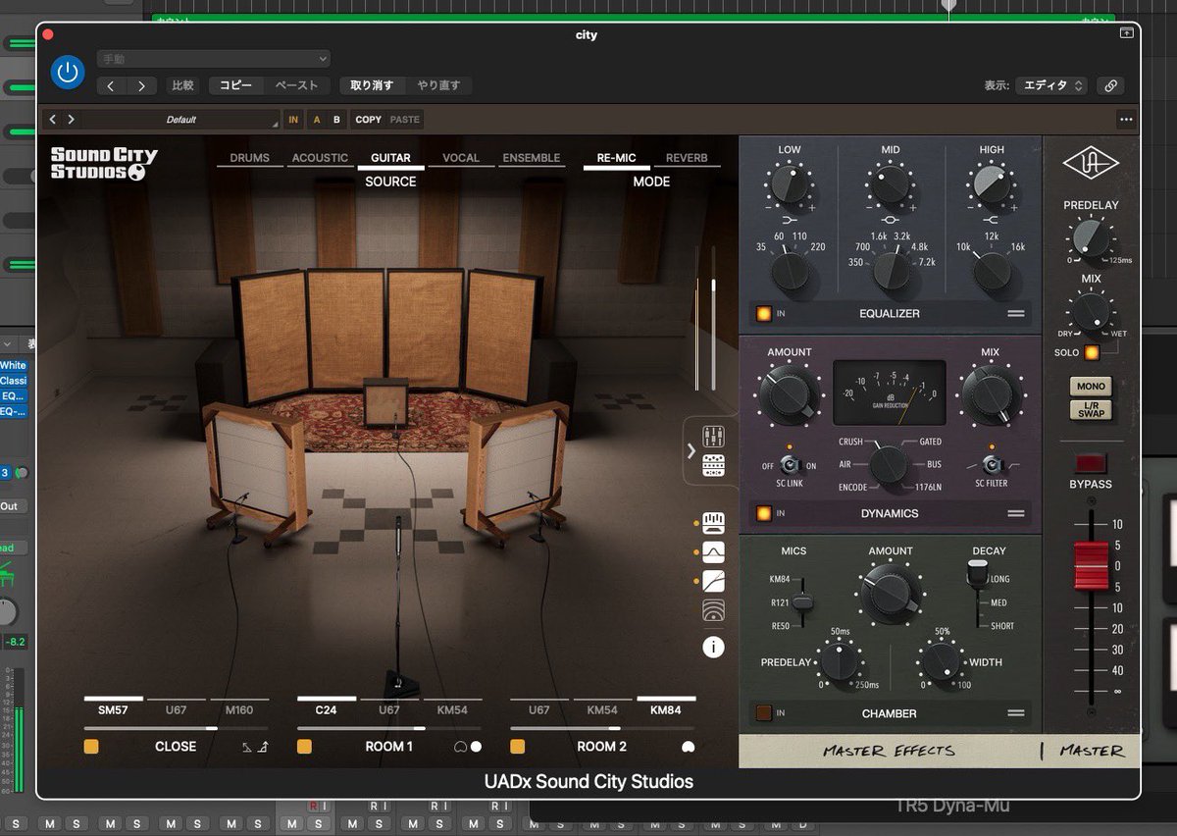Collapse the master effects panel chevron
This screenshot has height=836, width=1177.
691,450
